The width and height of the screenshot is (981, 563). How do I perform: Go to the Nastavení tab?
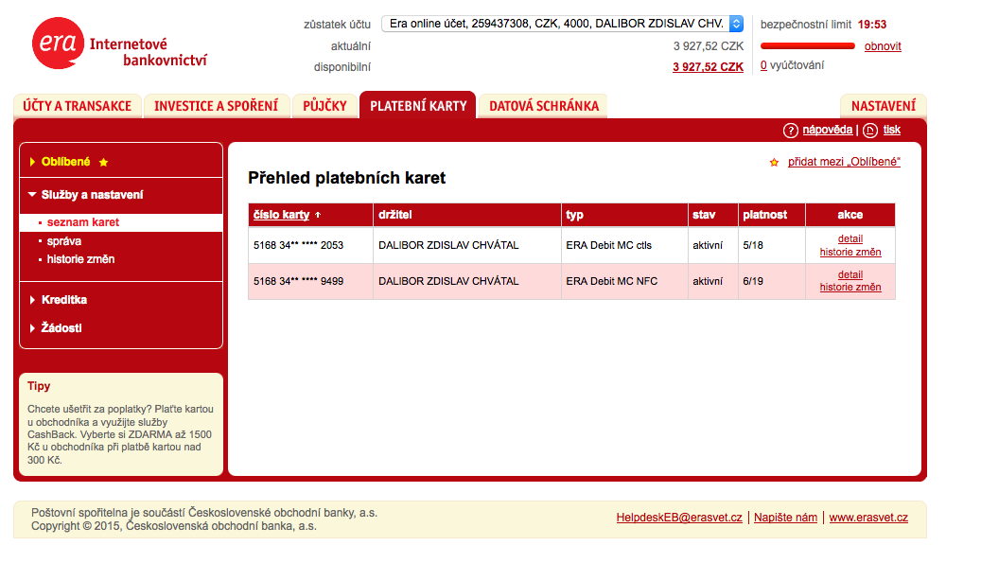884,106
